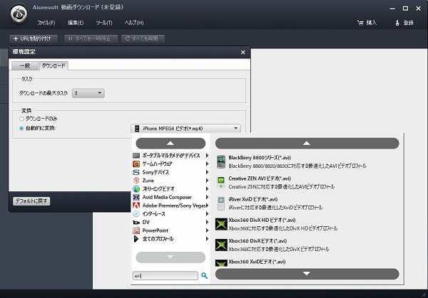Click the BlackBerry 8800 phone icon
The height and width of the screenshot is (298, 428).
click(x=221, y=161)
